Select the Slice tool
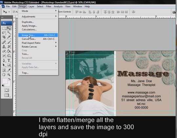Screen dimensions: 177x138 9,37
